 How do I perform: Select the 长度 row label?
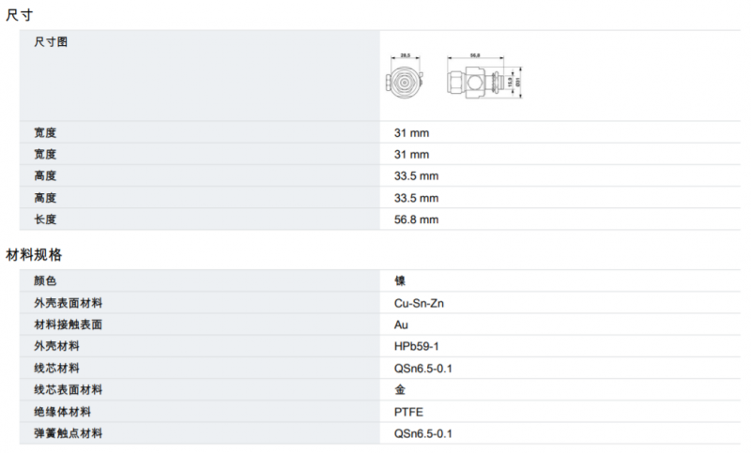pyautogui.click(x=45, y=219)
